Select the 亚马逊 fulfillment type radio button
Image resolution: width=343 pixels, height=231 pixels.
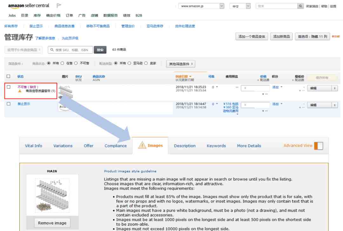click(129, 63)
